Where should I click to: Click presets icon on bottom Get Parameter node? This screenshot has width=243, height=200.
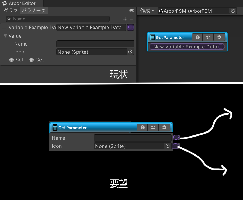pyautogui.click(x=153, y=128)
